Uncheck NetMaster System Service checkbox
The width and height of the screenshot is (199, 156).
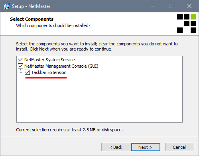pos(20,60)
